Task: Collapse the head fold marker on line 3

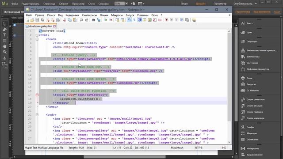Action: (x=37, y=39)
